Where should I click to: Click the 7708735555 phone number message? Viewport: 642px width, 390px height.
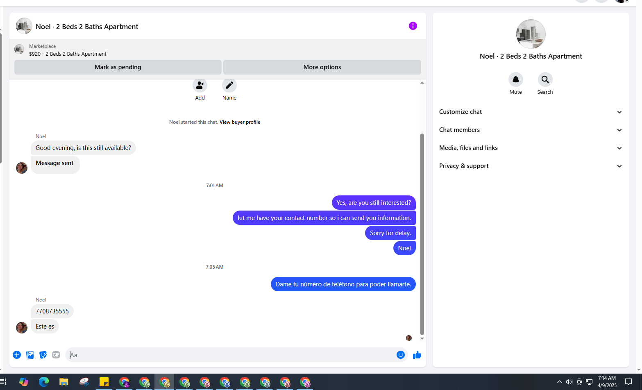52,311
